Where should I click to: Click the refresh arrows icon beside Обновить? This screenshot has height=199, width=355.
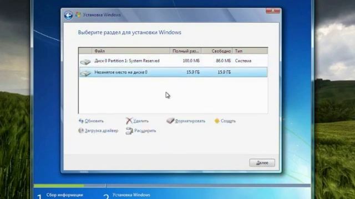pyautogui.click(x=81, y=121)
